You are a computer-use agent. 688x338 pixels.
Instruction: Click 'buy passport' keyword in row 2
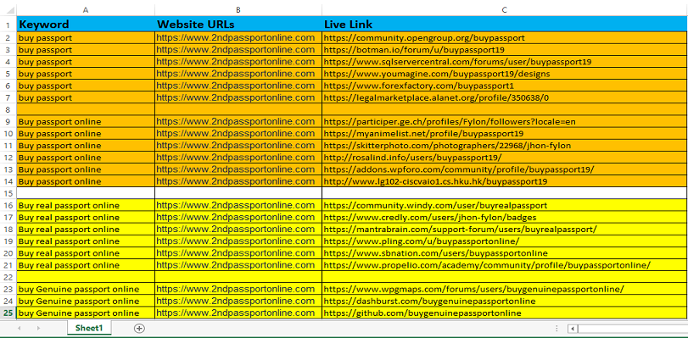pyautogui.click(x=86, y=38)
